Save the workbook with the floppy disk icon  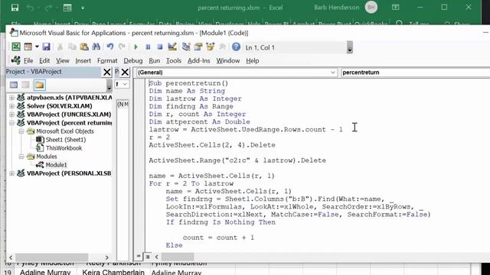pyautogui.click(x=46, y=47)
